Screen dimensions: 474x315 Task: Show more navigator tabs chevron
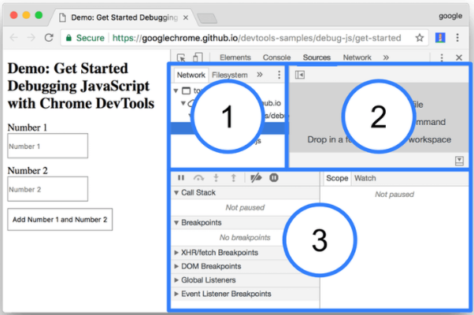260,75
